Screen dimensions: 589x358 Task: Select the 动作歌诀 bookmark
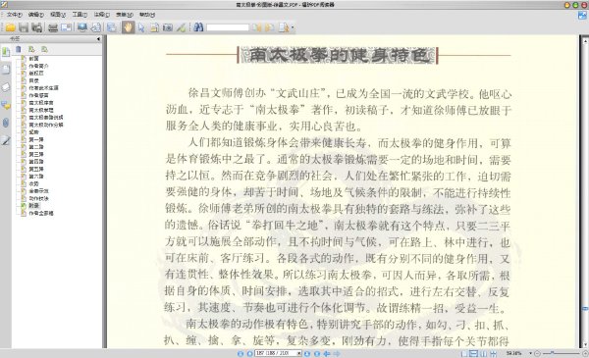(38, 198)
